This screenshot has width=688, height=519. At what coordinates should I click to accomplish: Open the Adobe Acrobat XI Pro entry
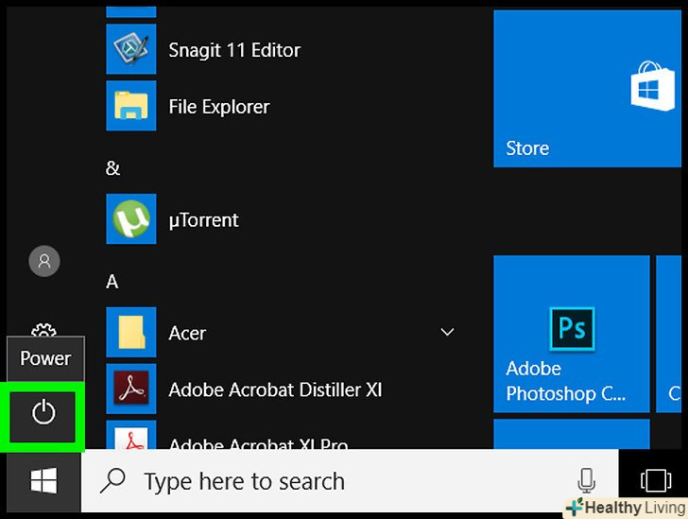[x=257, y=442]
